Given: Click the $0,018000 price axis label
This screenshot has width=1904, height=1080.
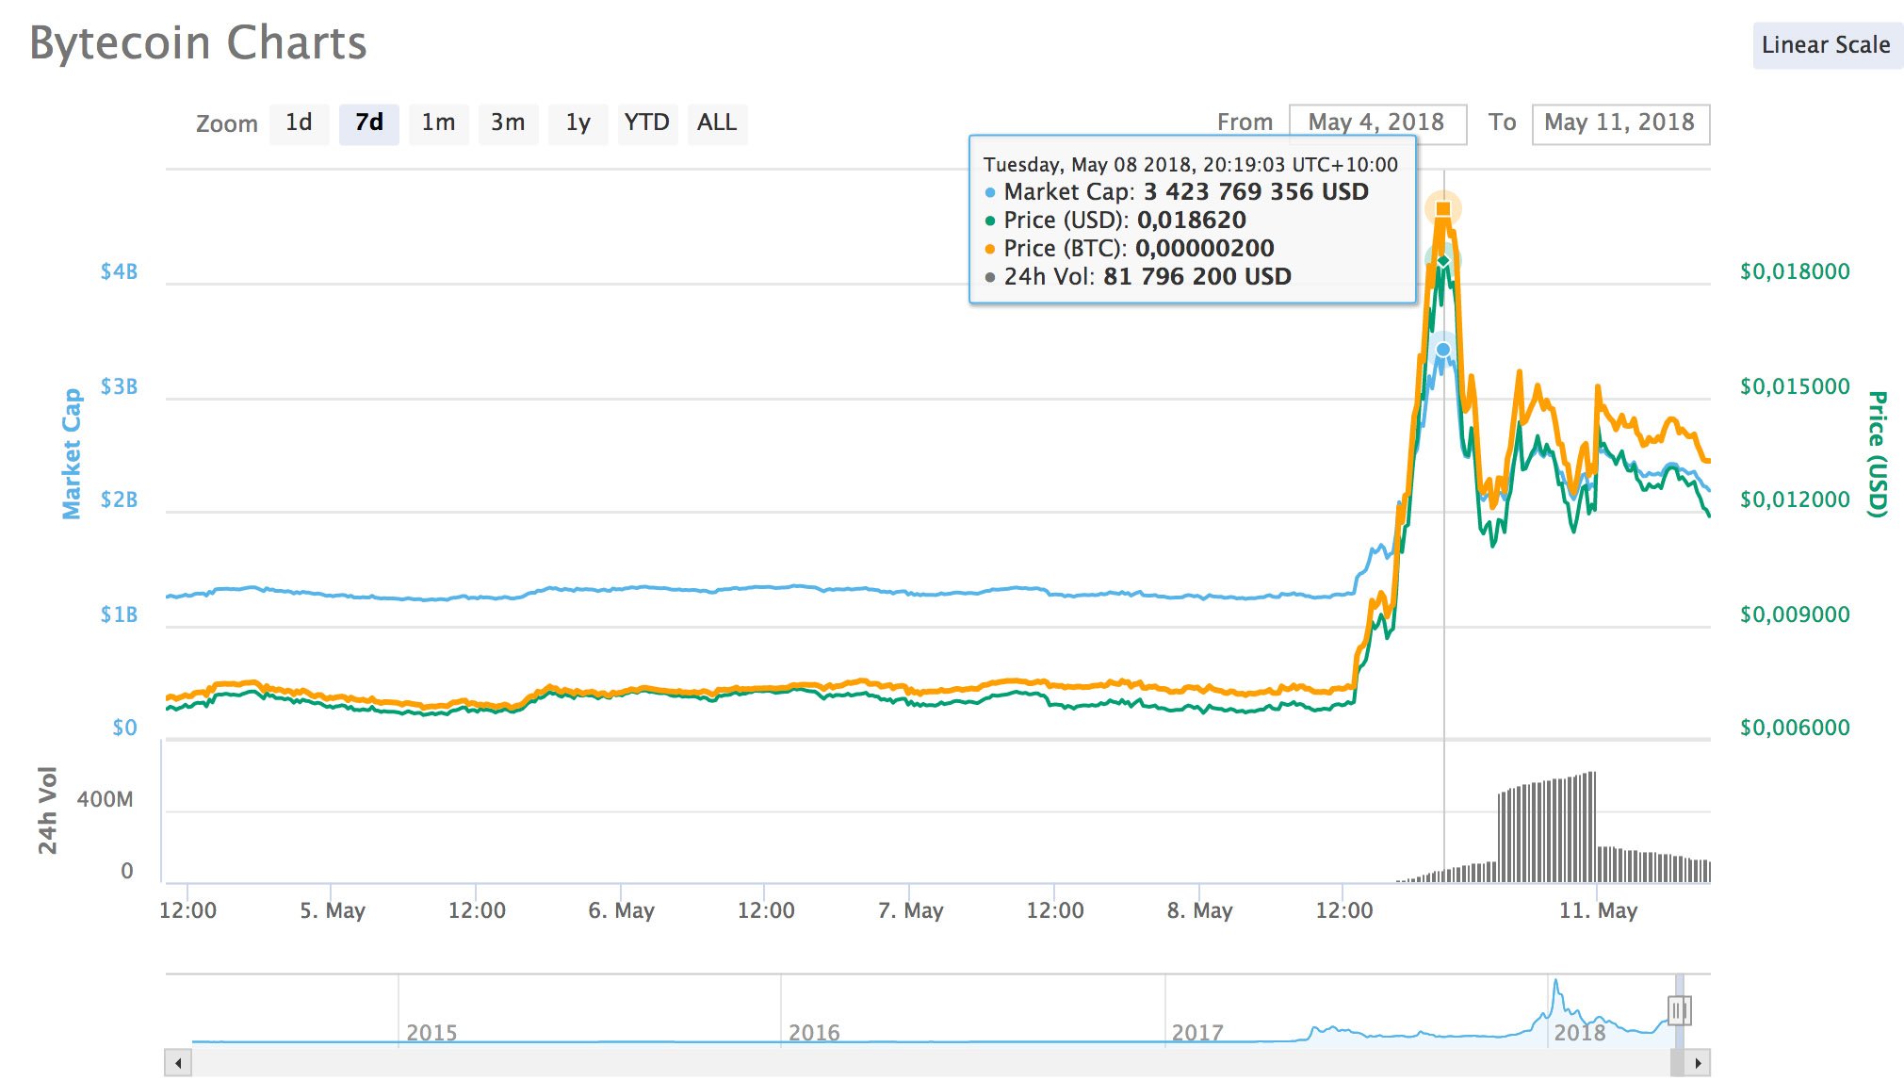Looking at the screenshot, I should 1795,272.
